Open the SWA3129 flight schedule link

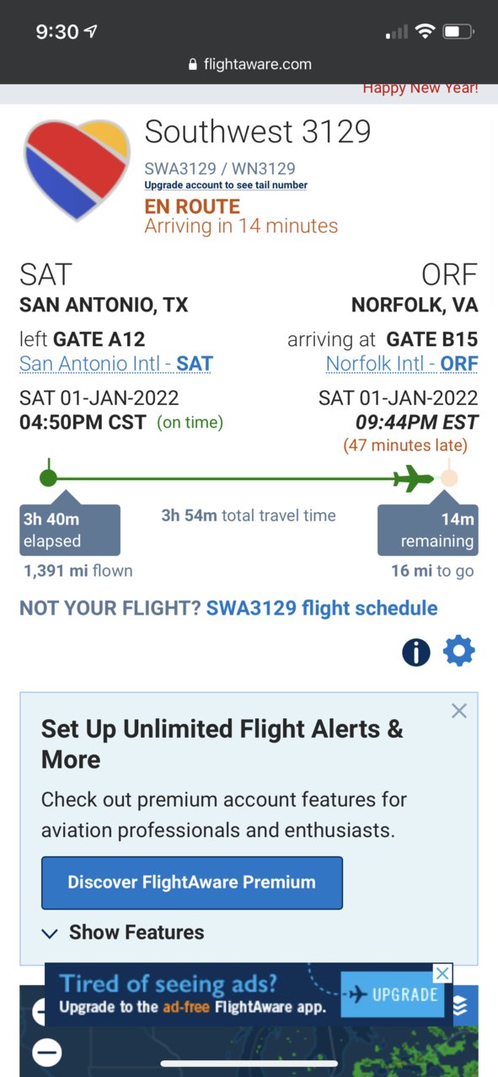(322, 608)
